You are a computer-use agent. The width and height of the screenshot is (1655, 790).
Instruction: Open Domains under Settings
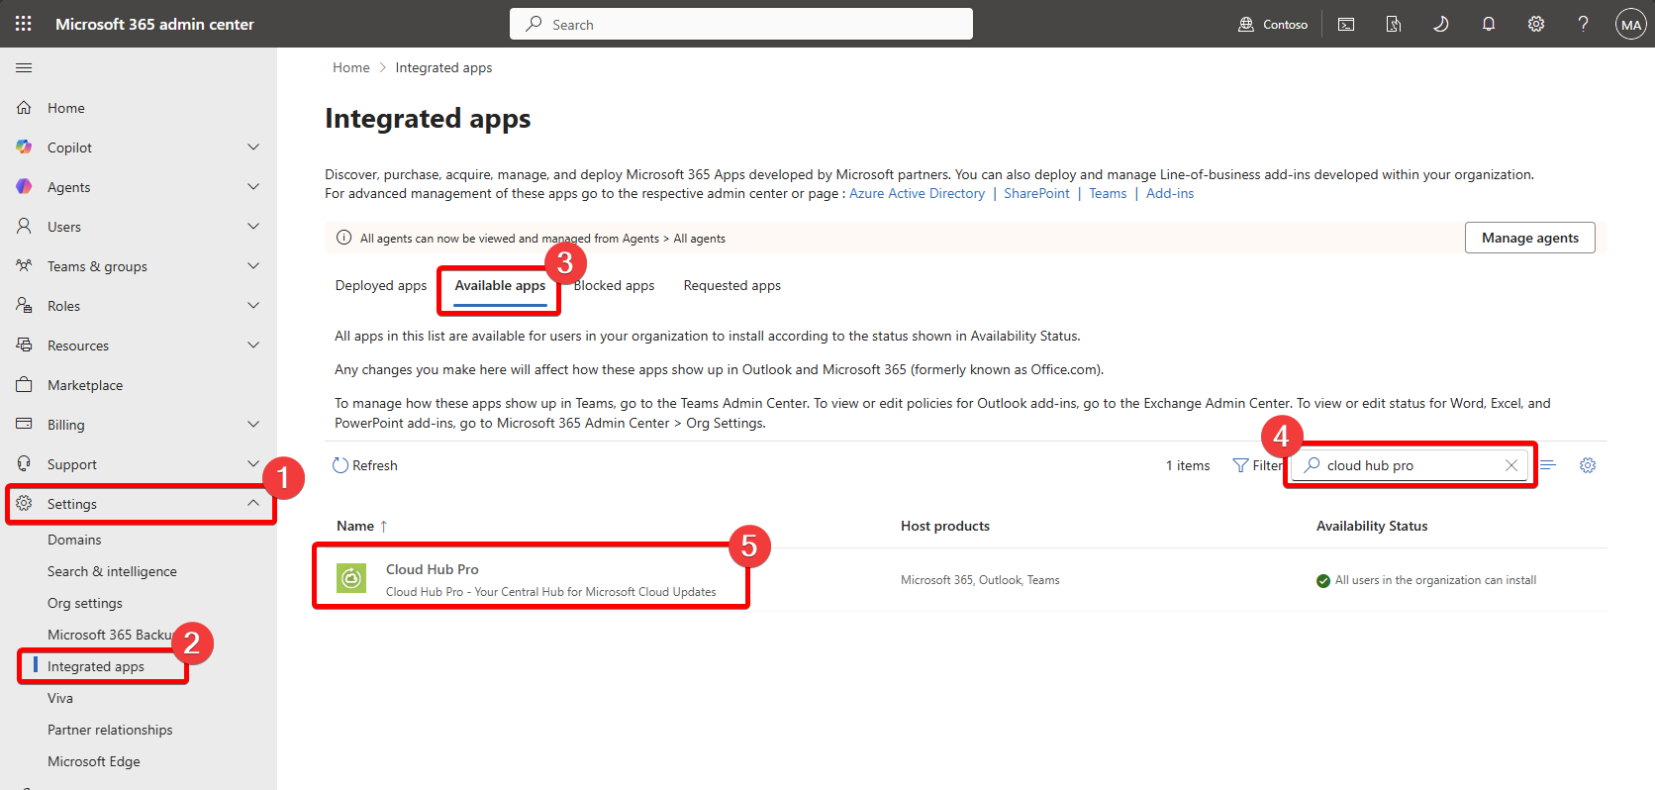click(x=74, y=540)
